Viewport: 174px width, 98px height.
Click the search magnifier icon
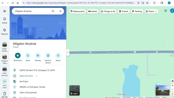point(53,11)
